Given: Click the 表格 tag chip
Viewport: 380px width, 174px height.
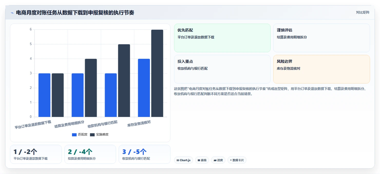Looking at the screenshot, I should [x=202, y=160].
